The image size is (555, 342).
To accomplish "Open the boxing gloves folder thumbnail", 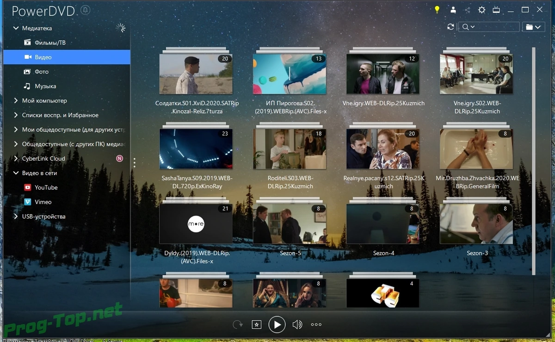I will coord(196,293).
